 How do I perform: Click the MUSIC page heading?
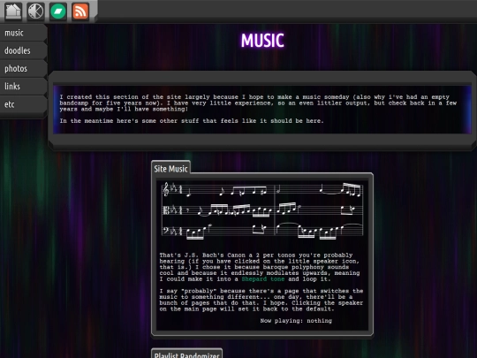[262, 40]
